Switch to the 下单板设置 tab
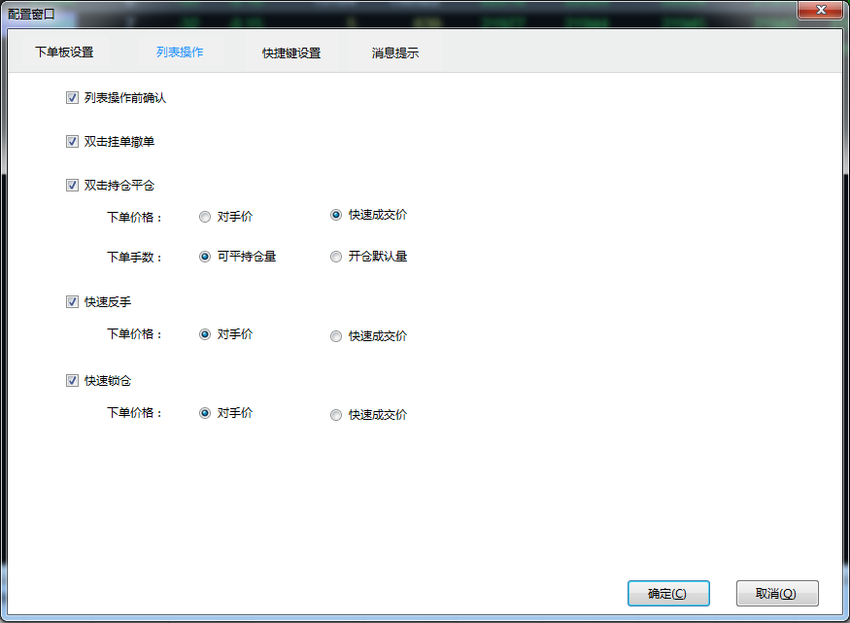Viewport: 850px width, 623px height. (64, 52)
